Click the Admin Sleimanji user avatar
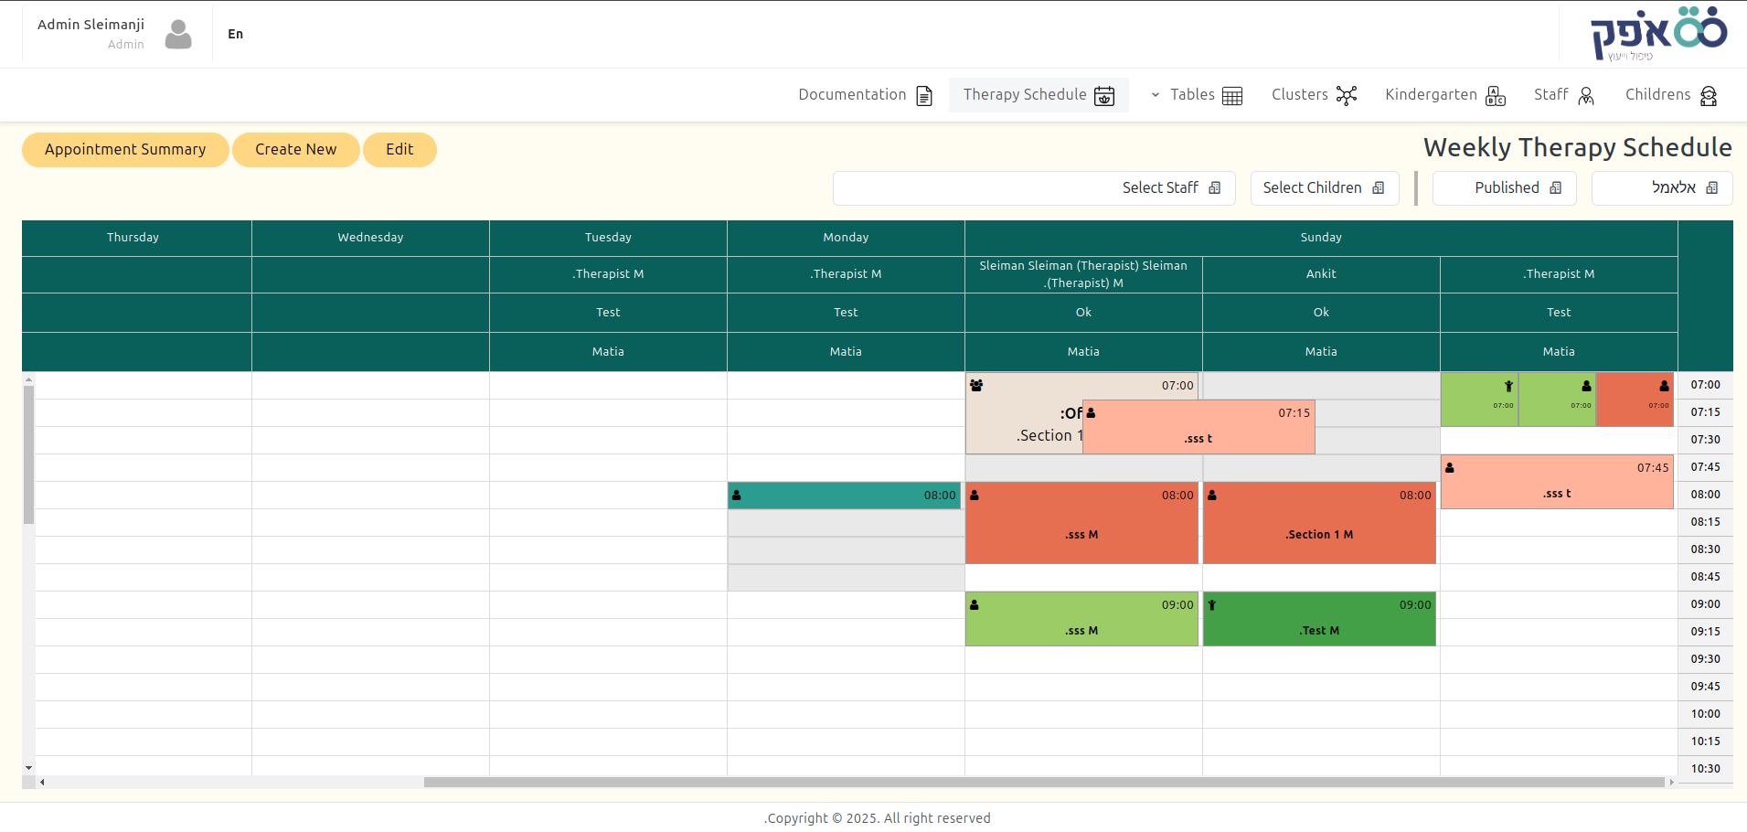This screenshot has height=832, width=1747. (x=178, y=35)
